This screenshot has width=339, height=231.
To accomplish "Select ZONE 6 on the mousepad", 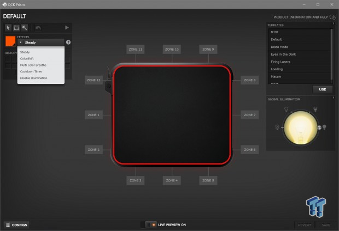I will point(250,149).
